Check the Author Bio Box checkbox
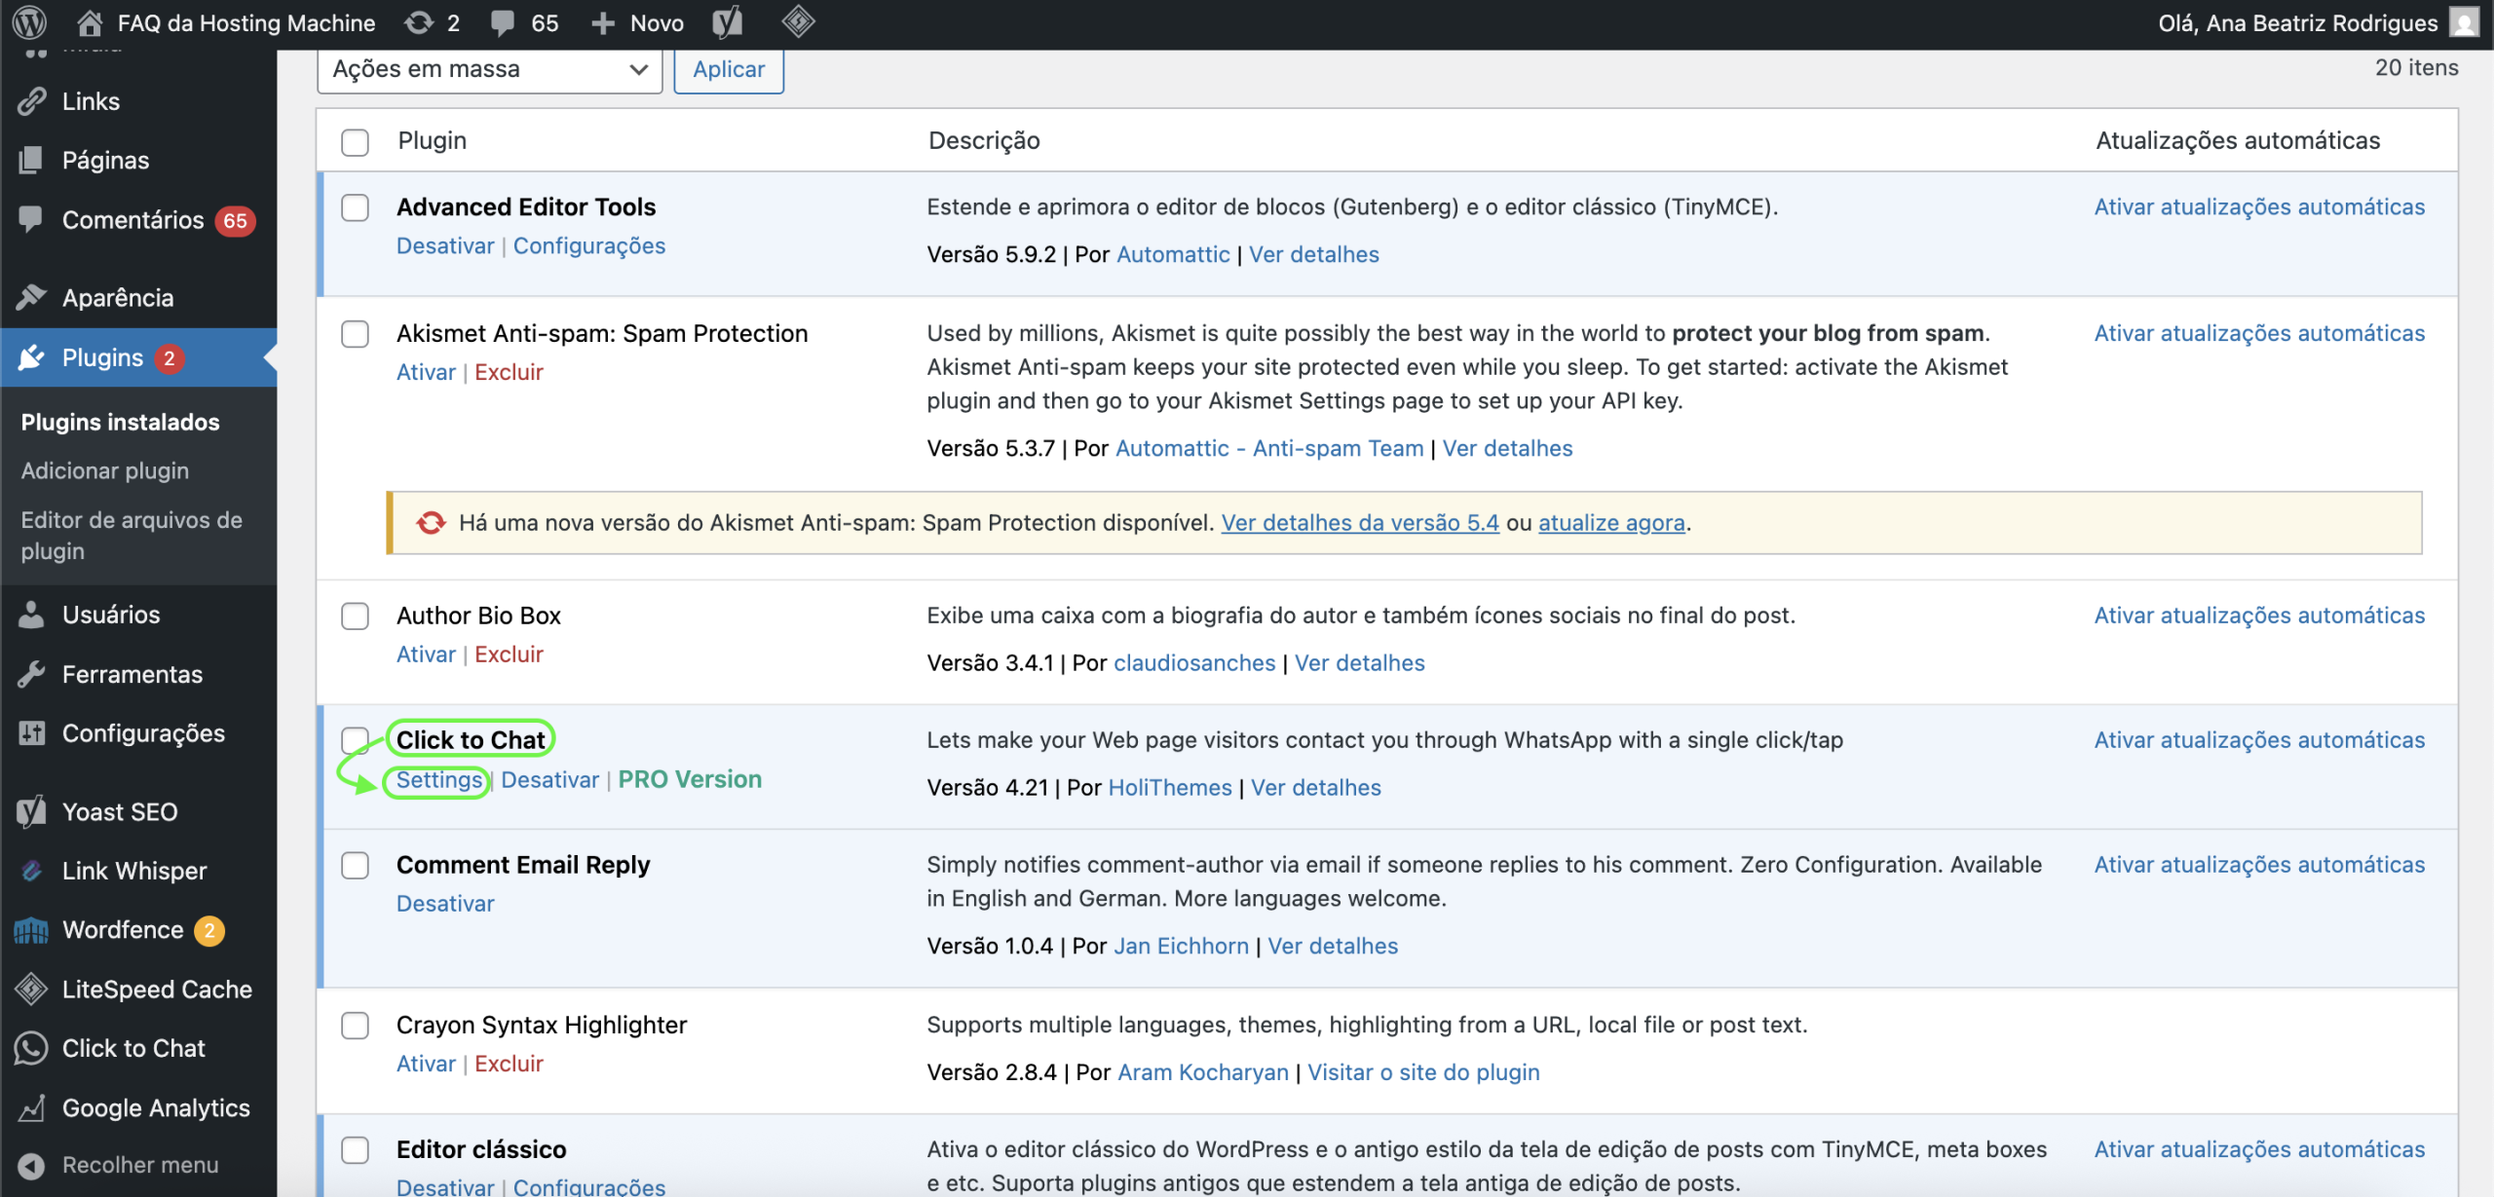 click(x=356, y=617)
